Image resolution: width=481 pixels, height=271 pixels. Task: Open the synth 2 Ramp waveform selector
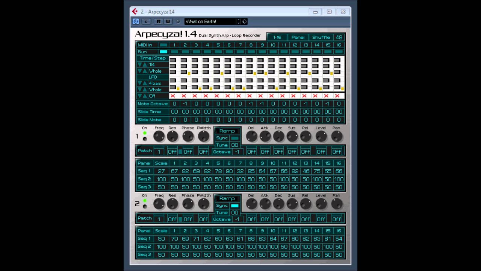pos(227,199)
